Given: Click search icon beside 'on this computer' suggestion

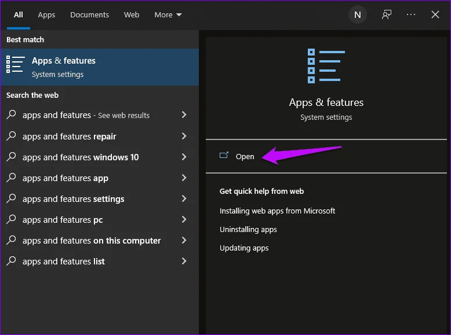Looking at the screenshot, I should (x=11, y=240).
